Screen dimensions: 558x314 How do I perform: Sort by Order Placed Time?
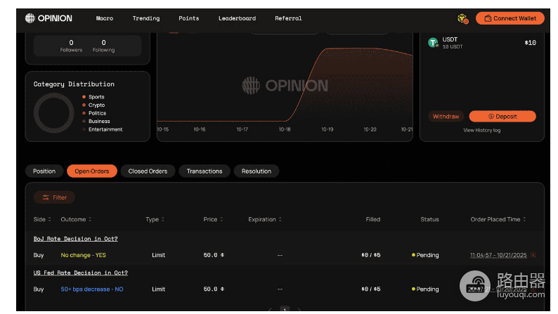[498, 219]
